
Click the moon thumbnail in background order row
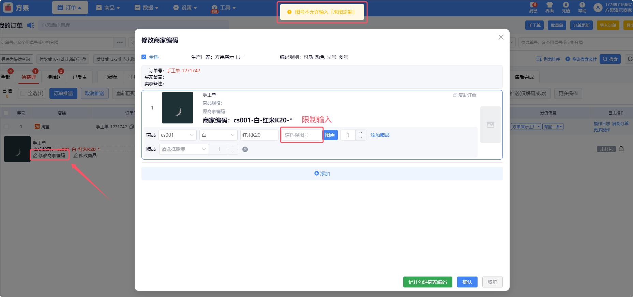17,149
